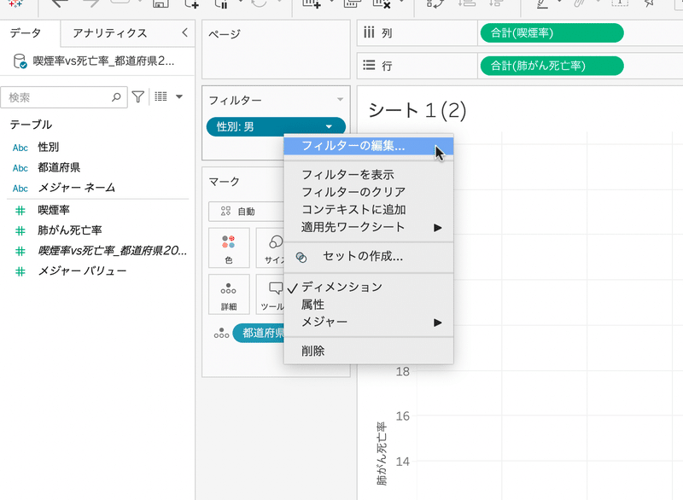Expand the メジャー submenu
Viewport: 683px width, 500px height.
tap(369, 323)
